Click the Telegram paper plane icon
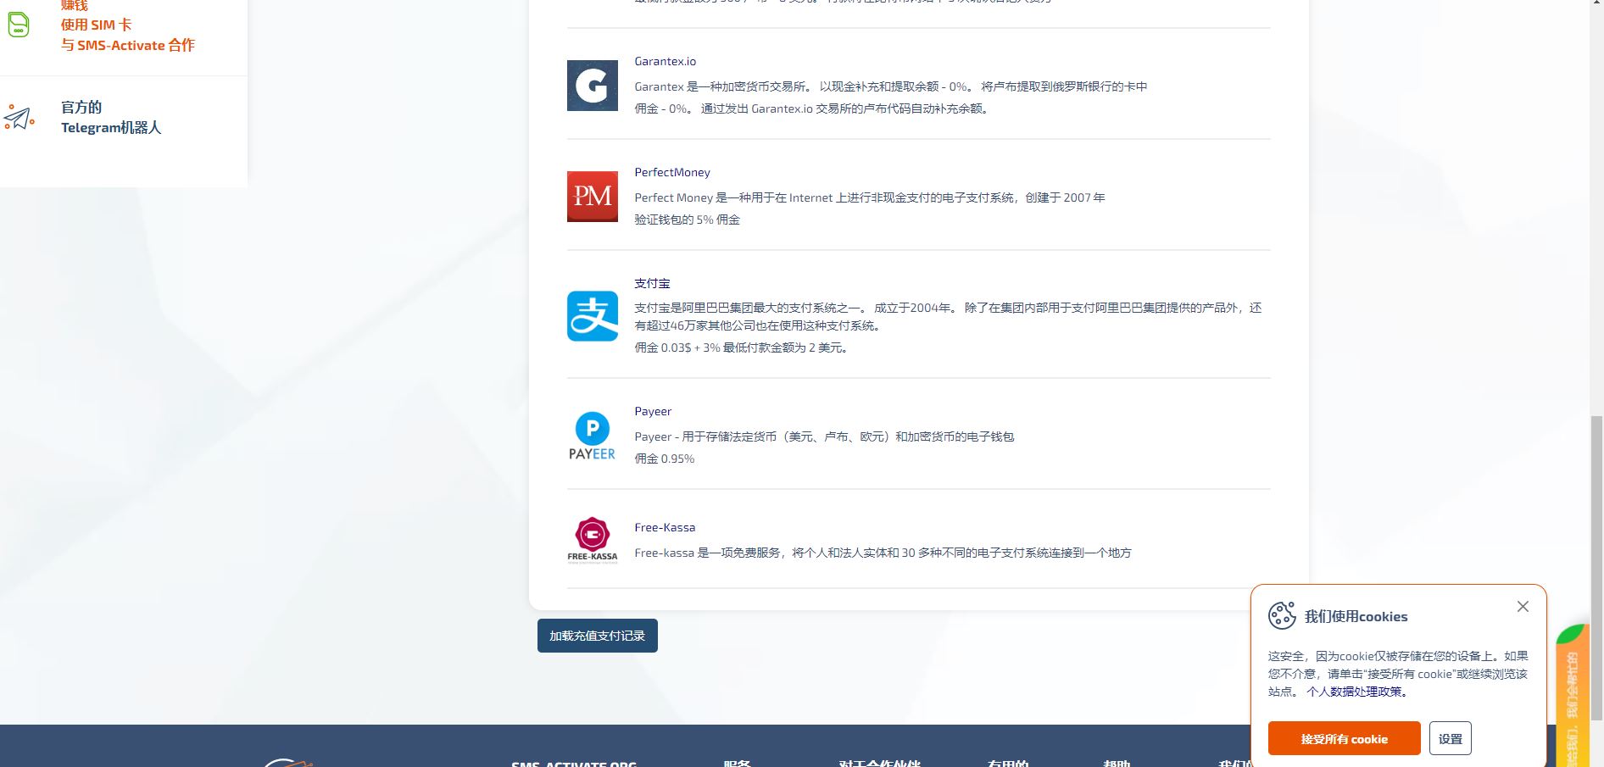The height and width of the screenshot is (767, 1604). [19, 117]
